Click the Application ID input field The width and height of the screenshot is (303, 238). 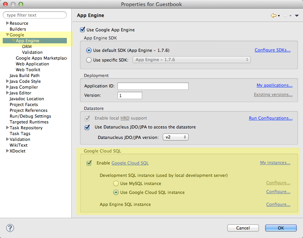tap(153, 86)
